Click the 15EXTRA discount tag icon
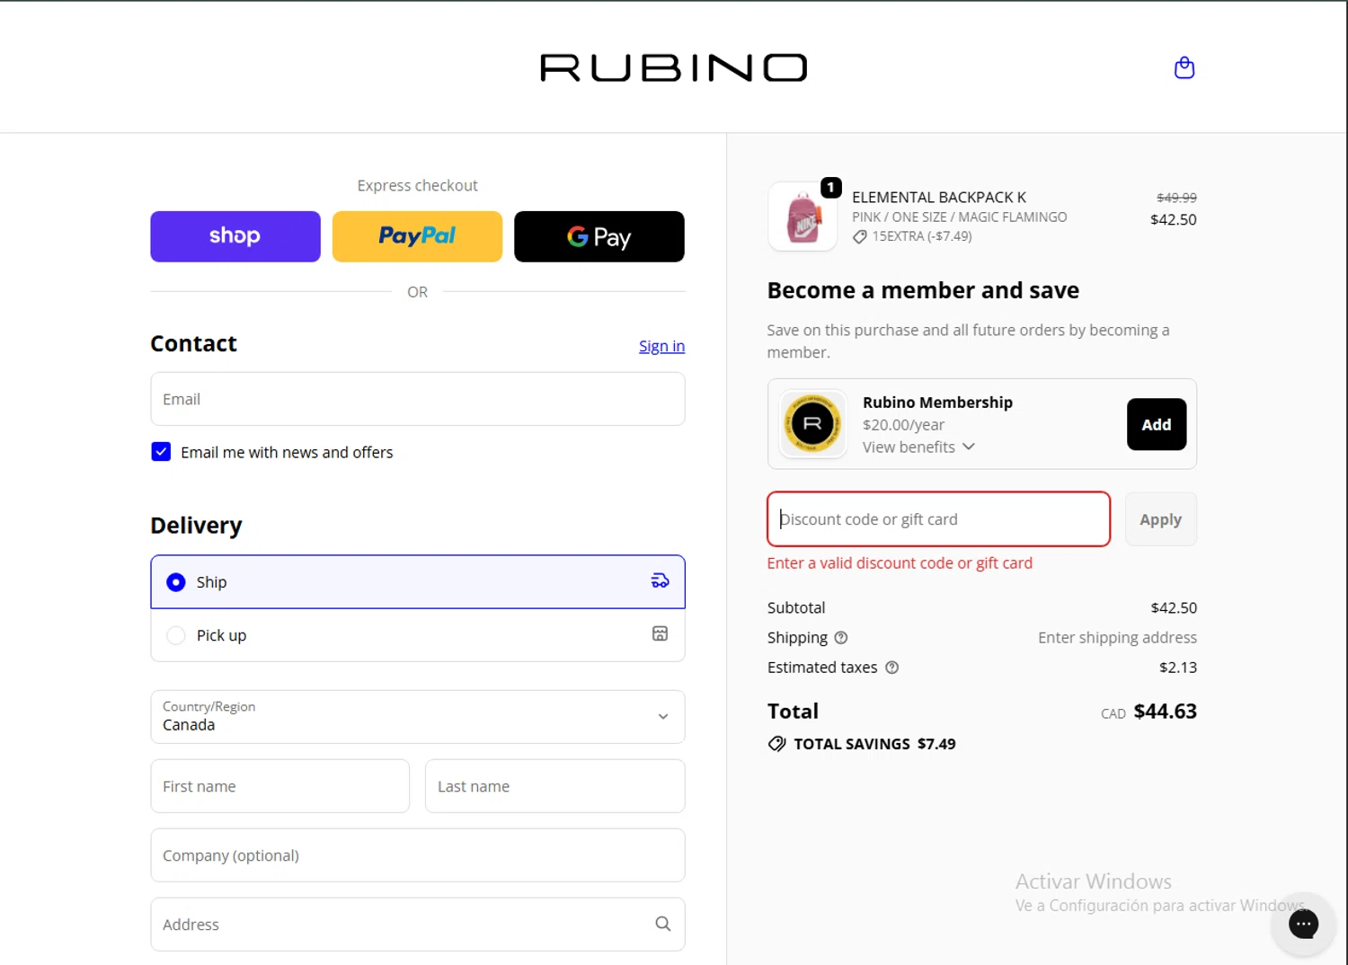1348x965 pixels. [x=860, y=236]
